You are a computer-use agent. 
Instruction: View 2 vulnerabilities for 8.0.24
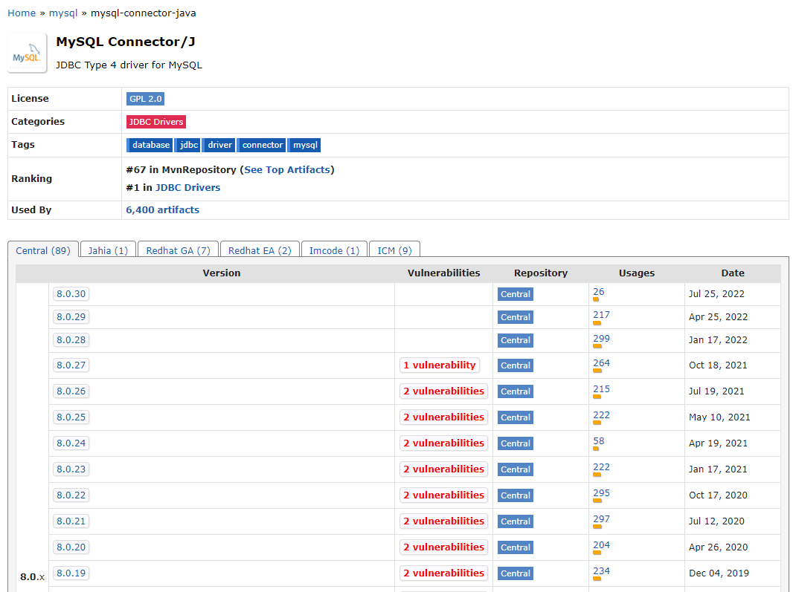tap(443, 443)
